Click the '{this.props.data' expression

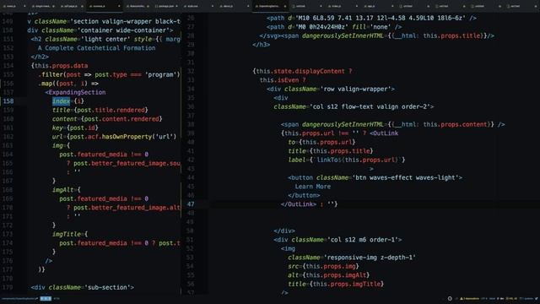tap(59, 66)
